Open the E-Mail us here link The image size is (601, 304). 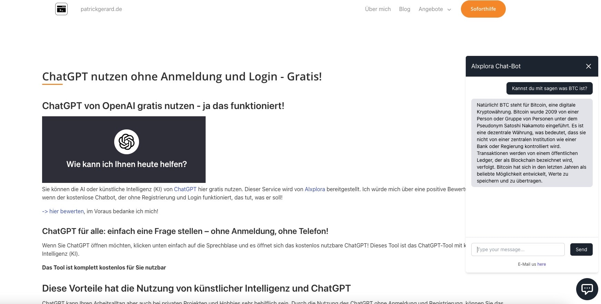point(541,264)
